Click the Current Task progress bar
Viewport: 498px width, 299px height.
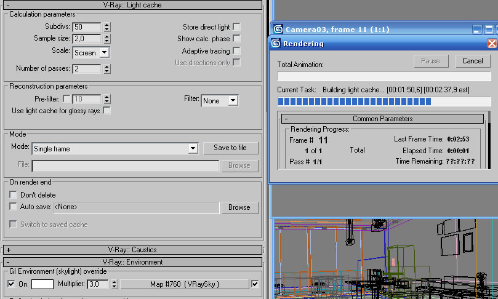tap(384, 102)
